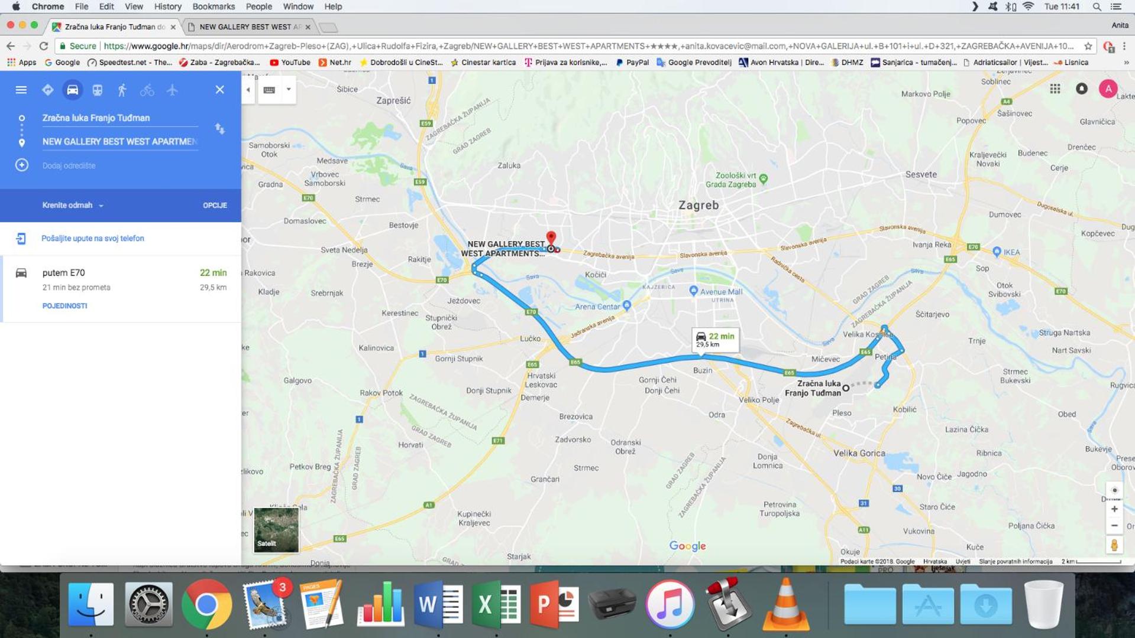Open the Google Maps hamburger menu
The height and width of the screenshot is (638, 1135).
pos(21,90)
